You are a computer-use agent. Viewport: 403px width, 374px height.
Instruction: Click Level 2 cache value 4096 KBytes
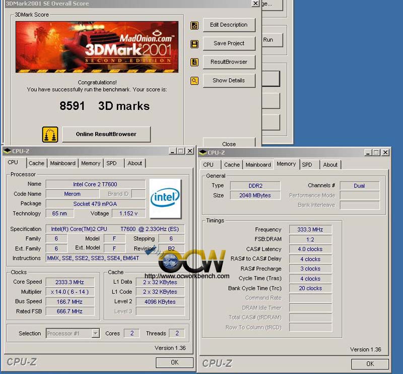[160, 302]
